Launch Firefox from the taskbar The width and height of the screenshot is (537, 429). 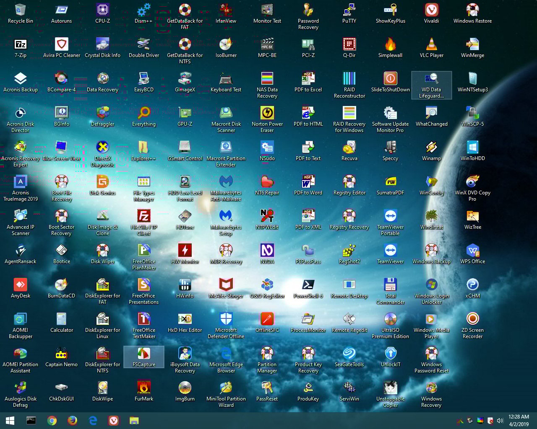(x=72, y=421)
